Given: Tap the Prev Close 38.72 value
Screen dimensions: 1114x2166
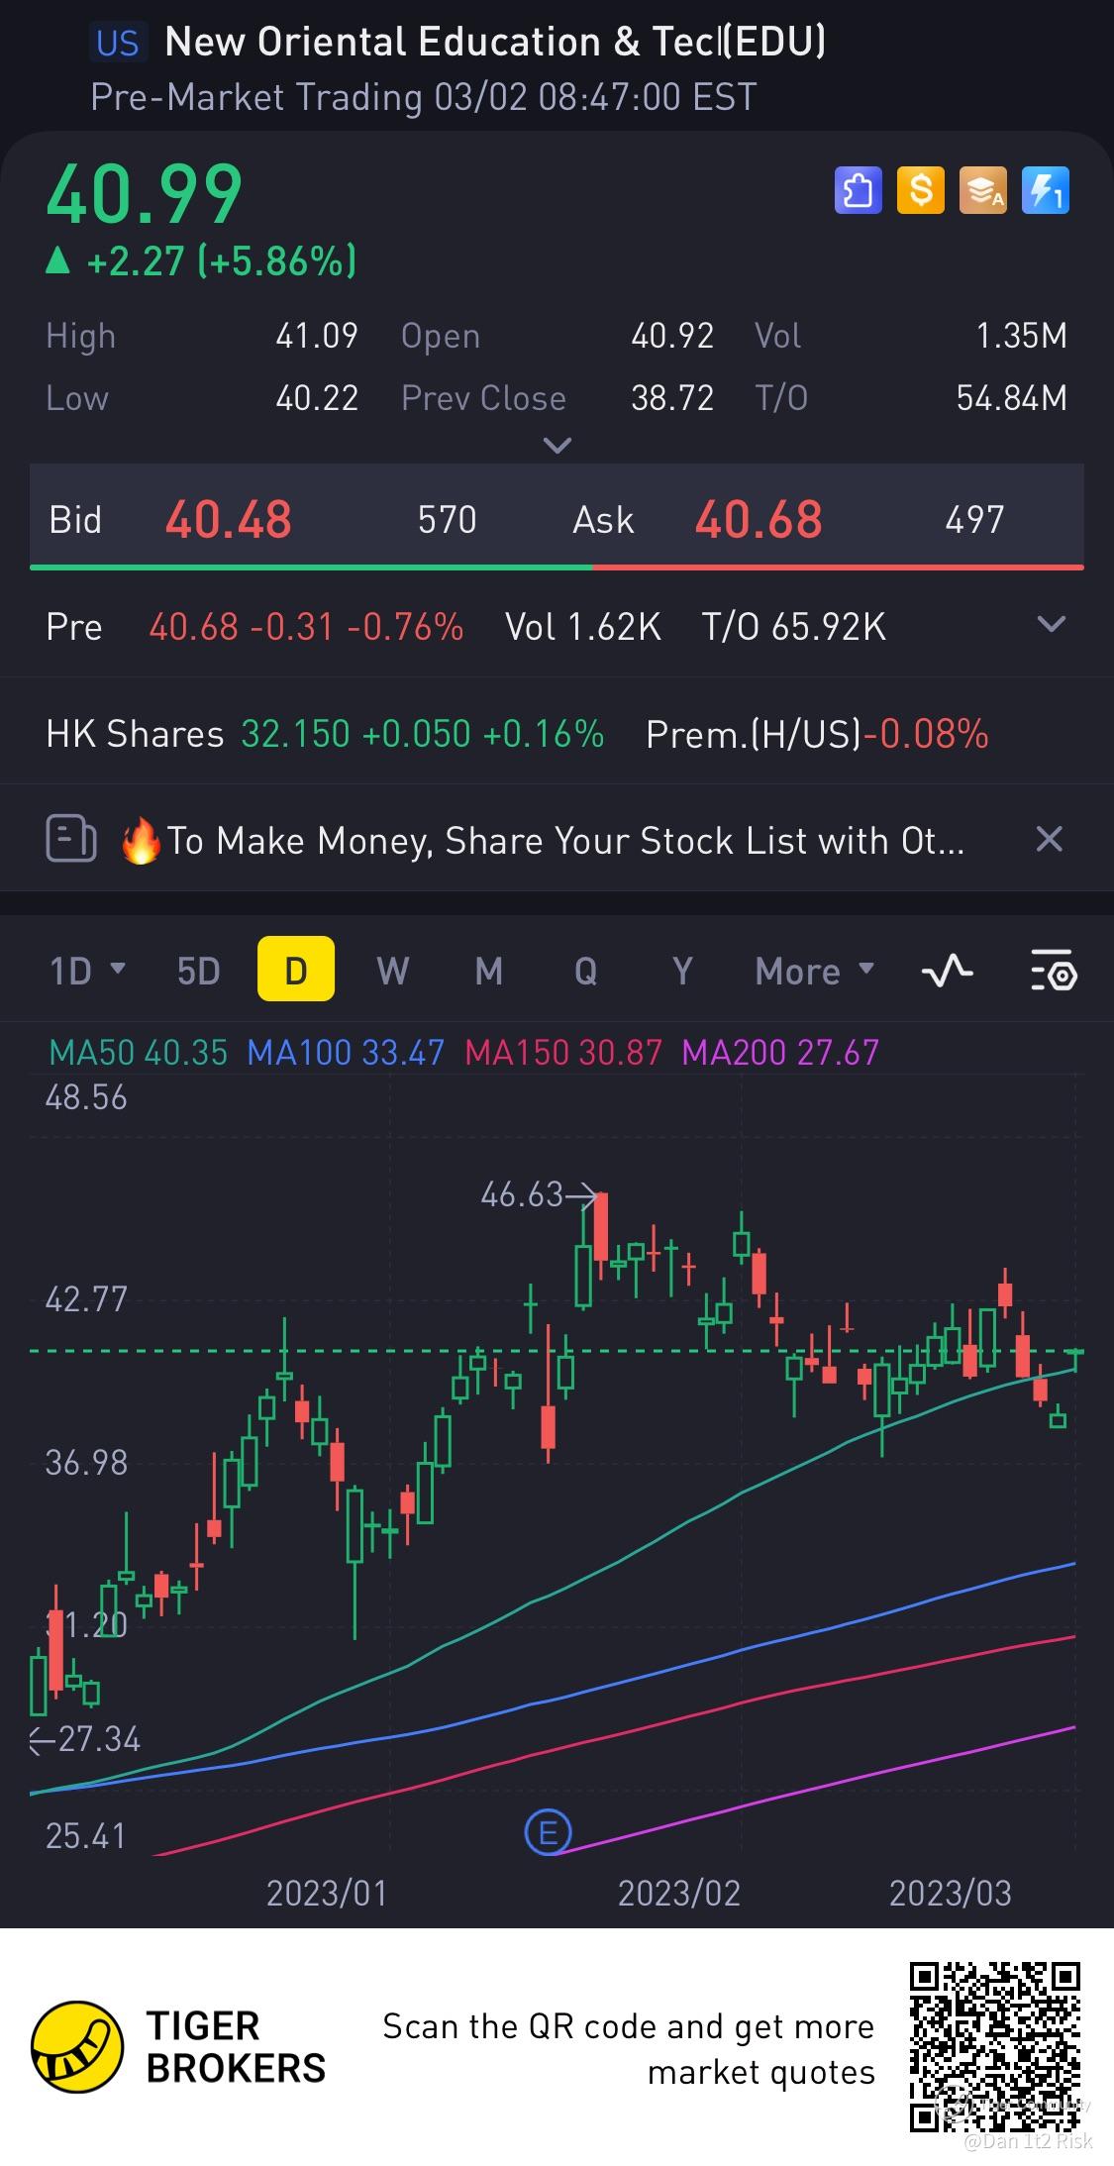Looking at the screenshot, I should (x=672, y=397).
